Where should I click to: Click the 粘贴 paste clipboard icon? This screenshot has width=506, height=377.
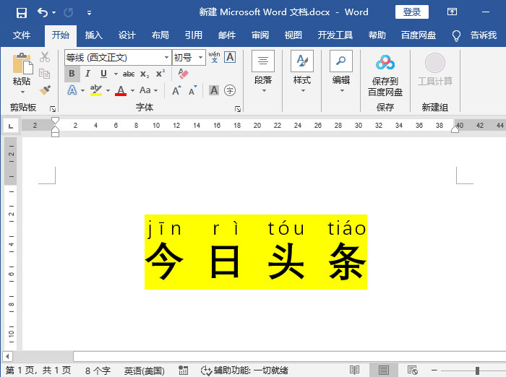pyautogui.click(x=22, y=64)
